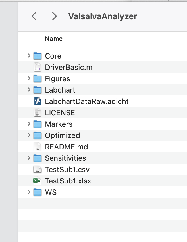Expand the Core folder disclosure arrow
Image resolution: width=187 pixels, height=242 pixels.
29,56
